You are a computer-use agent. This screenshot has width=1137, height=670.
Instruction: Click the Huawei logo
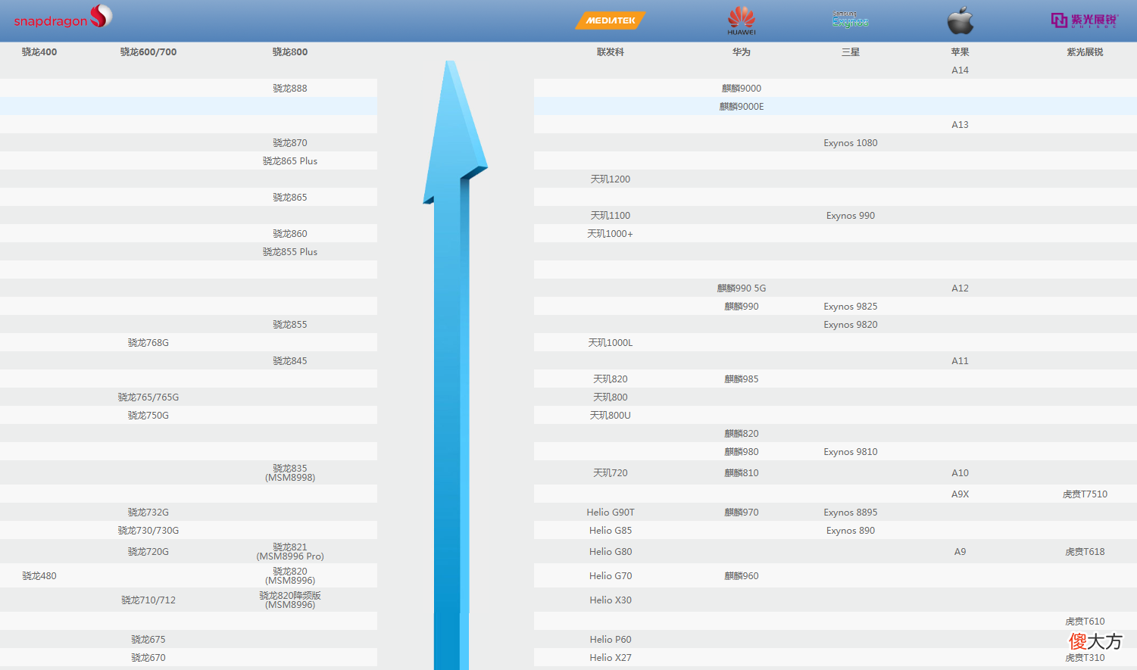pyautogui.click(x=742, y=20)
